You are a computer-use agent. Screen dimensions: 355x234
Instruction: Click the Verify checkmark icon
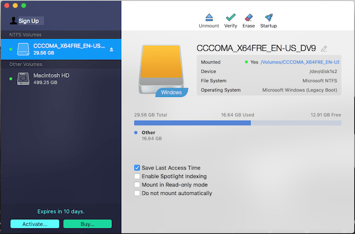click(x=230, y=17)
